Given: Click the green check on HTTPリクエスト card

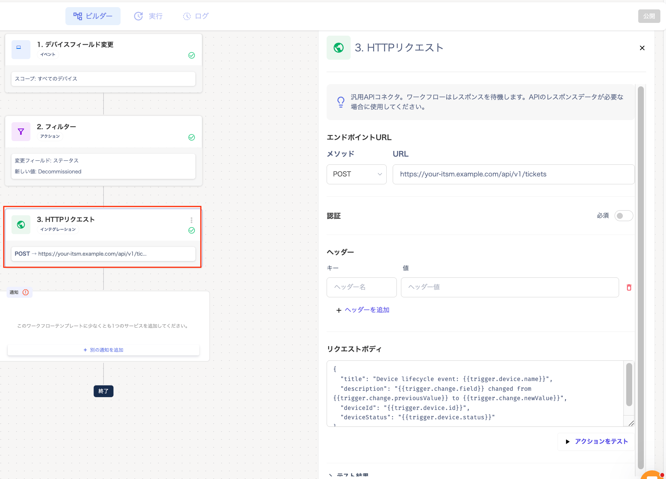Looking at the screenshot, I should pyautogui.click(x=191, y=230).
